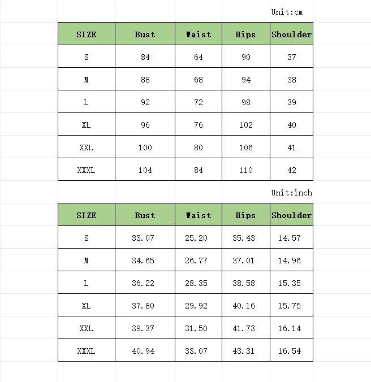Click the Hips header in inch table
This screenshot has height=382, width=371.
pyautogui.click(x=246, y=214)
